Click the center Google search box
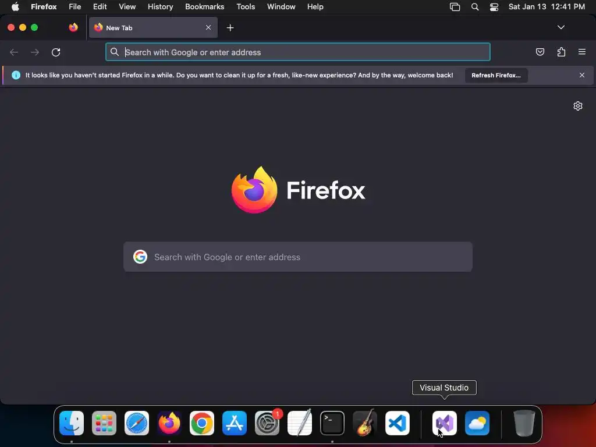 click(297, 257)
